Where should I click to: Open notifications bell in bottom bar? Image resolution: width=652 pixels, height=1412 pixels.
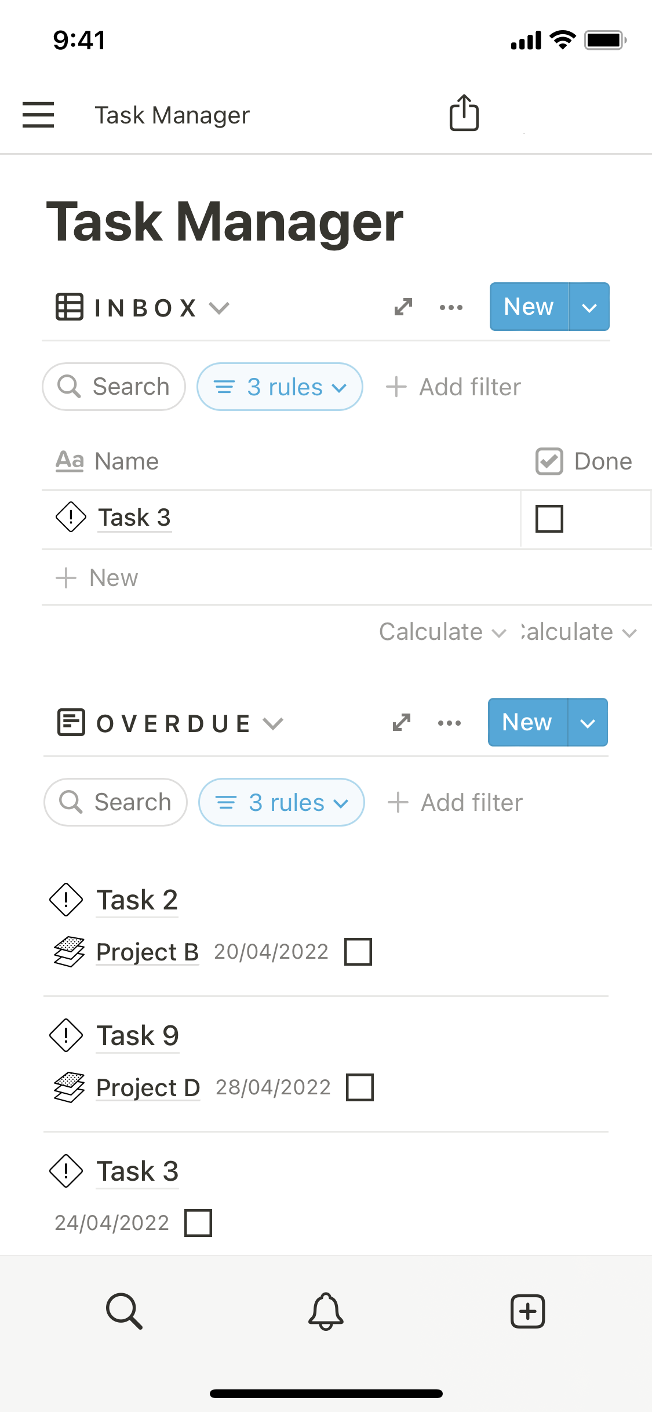coord(326,1311)
